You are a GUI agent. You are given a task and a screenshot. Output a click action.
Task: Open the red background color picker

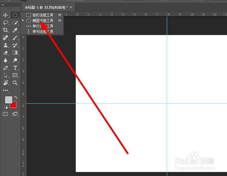pyautogui.click(x=14, y=105)
